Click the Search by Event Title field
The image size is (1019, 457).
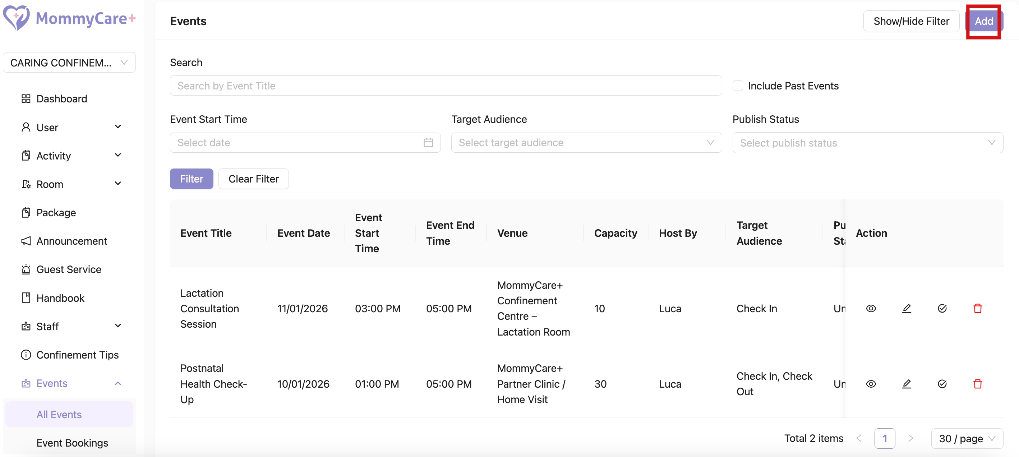tap(446, 86)
